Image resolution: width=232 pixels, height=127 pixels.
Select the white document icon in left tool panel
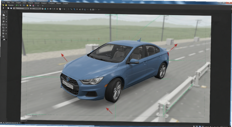point(3,15)
